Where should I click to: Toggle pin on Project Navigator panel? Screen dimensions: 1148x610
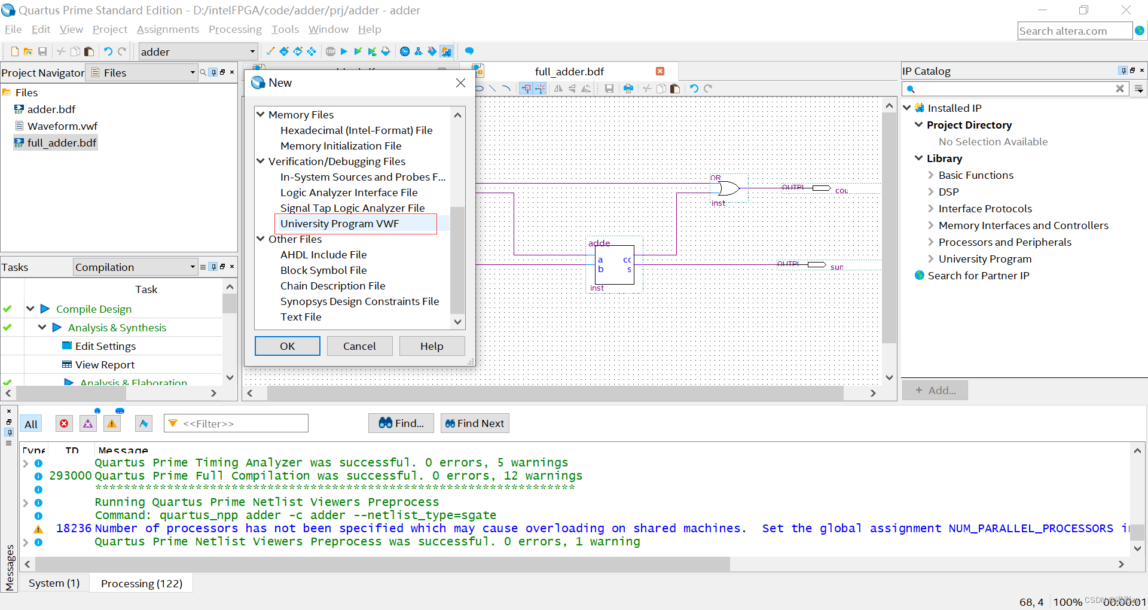click(x=213, y=72)
